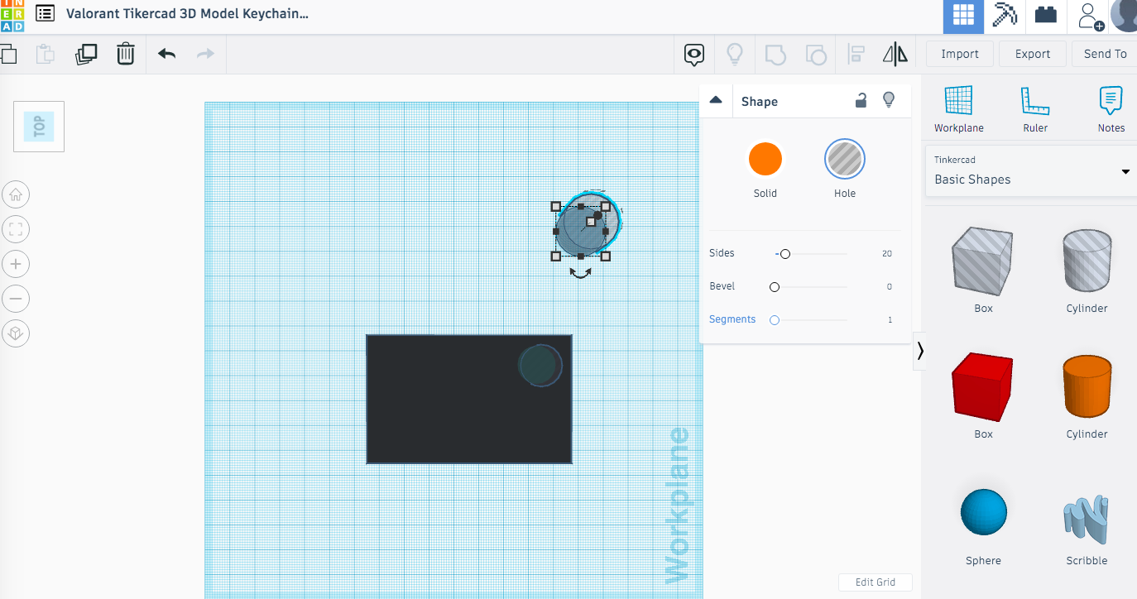Screen dimensions: 1137x599
Task: Toggle visibility with the lightbulb icon
Action: tap(889, 99)
